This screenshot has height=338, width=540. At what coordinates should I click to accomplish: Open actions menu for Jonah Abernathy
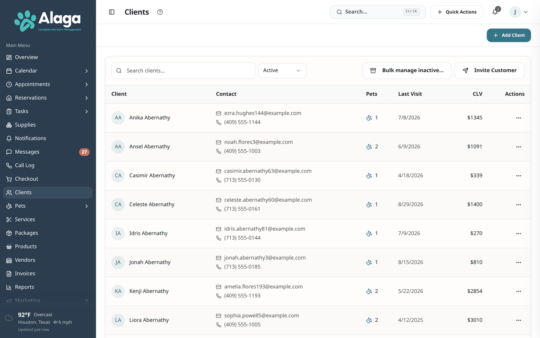click(x=519, y=263)
